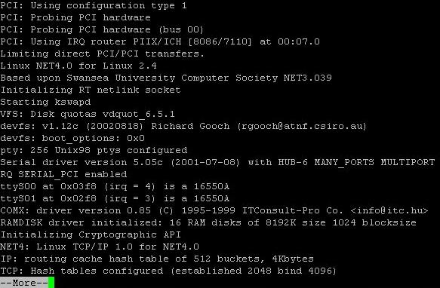Screen dimensions: 440x288
Task: Click the 'Initializing Cryptographic API' line
Action: 91,234
